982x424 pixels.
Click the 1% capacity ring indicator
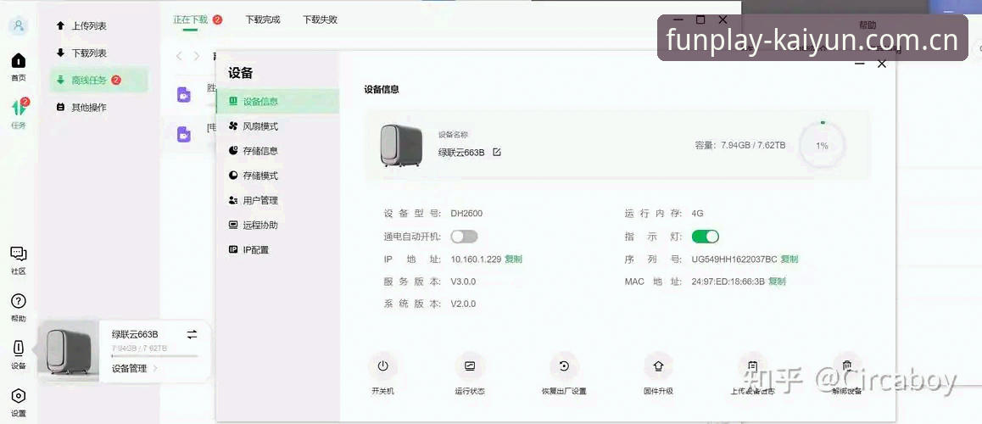click(x=822, y=145)
